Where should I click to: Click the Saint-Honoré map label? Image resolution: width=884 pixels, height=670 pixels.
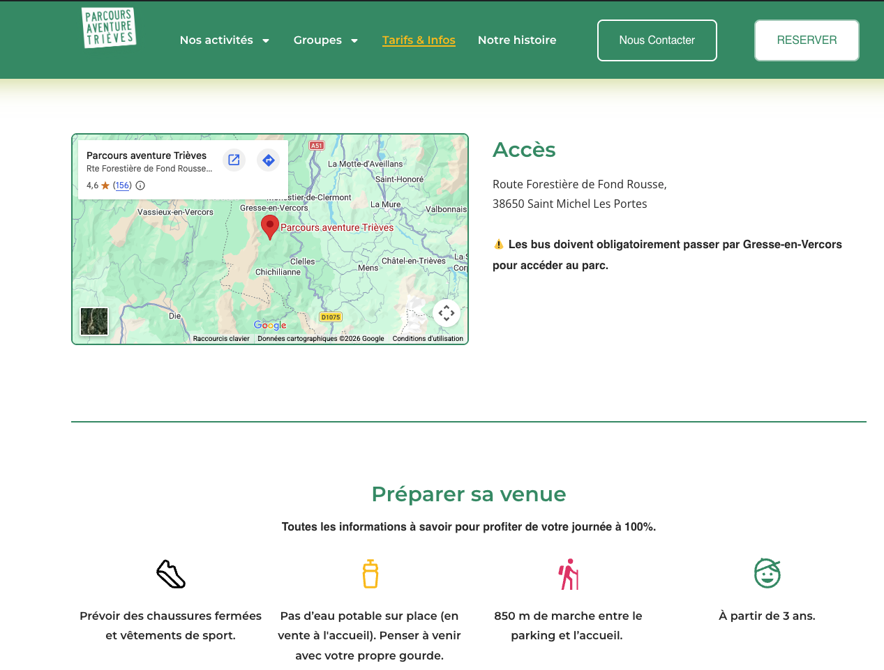400,179
